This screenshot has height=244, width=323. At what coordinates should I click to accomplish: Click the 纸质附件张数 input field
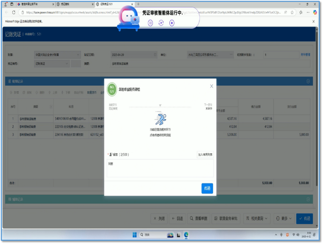point(281,55)
